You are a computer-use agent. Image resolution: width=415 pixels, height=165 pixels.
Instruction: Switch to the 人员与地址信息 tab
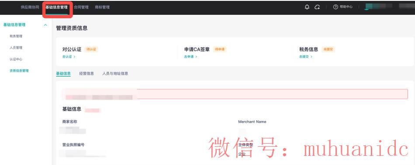click(x=115, y=74)
